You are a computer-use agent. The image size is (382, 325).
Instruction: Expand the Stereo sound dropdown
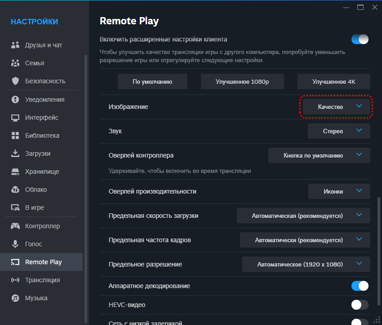339,131
